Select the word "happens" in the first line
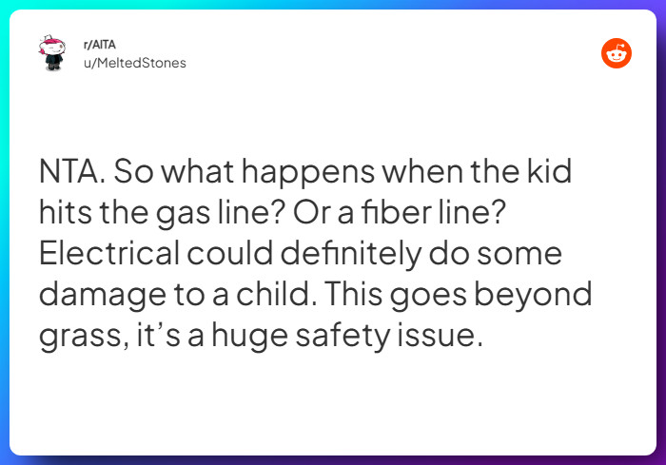The width and height of the screenshot is (666, 465). 309,173
